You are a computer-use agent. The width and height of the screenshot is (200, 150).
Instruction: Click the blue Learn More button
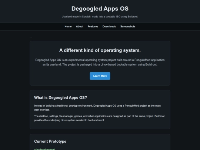100,76
